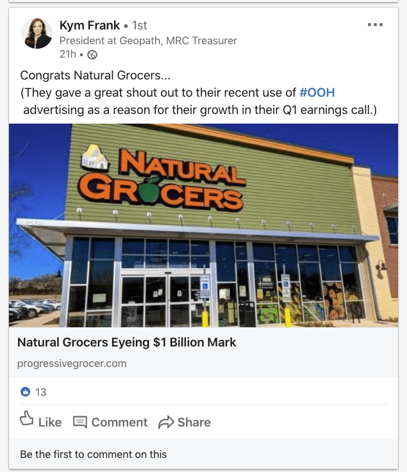The height and width of the screenshot is (472, 407).
Task: Click the 'Comment' text label
Action: 119,422
